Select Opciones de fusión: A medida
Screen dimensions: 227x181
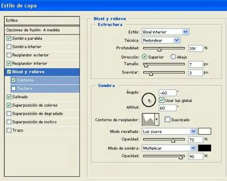[x=42, y=30]
